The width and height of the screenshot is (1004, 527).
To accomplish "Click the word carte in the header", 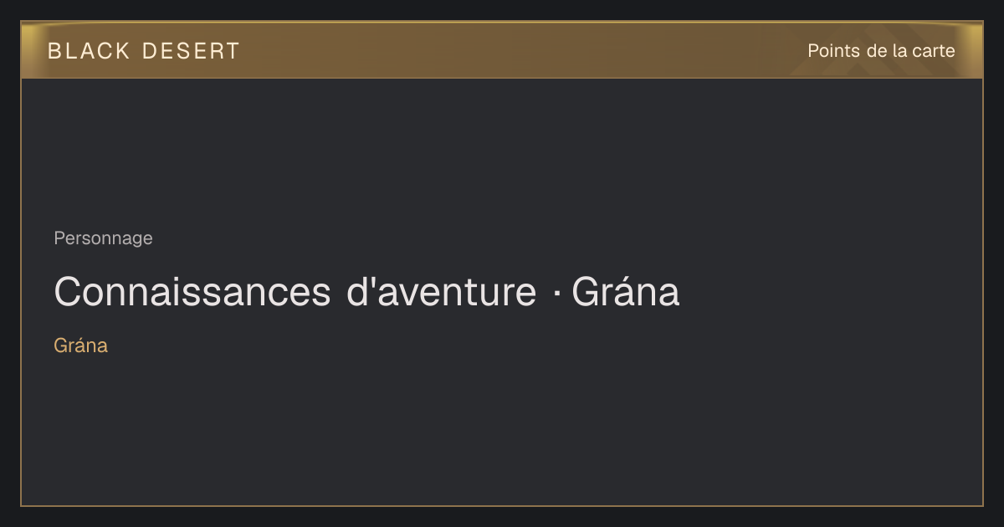I will [934, 51].
